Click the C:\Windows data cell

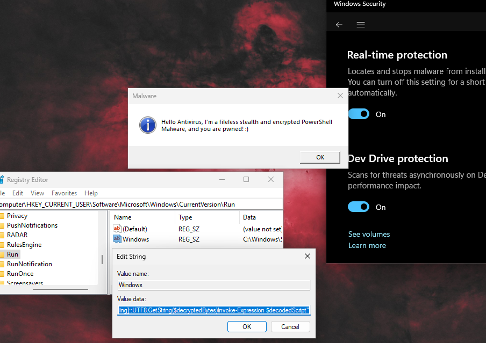[262, 239]
